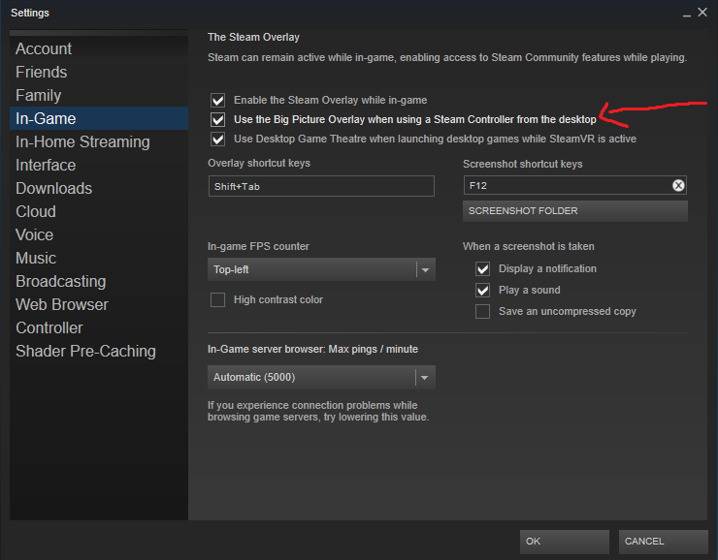Select Top-left FPS counter combo box
Viewport: 718px width, 560px height.
click(x=321, y=269)
